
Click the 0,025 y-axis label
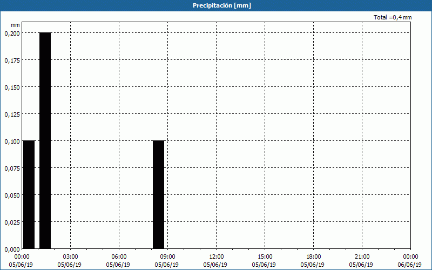coord(12,222)
